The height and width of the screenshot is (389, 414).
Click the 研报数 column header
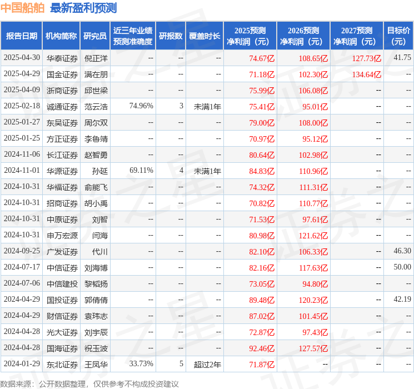click(x=171, y=36)
